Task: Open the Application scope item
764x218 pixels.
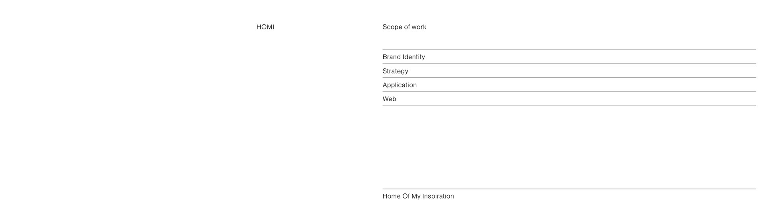Action: (400, 85)
